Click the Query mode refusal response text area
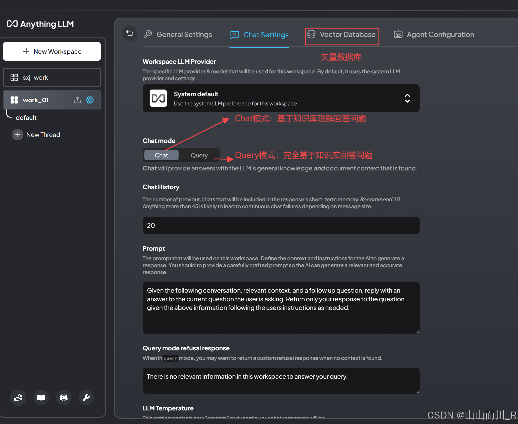This screenshot has height=424, width=518. pos(281,381)
